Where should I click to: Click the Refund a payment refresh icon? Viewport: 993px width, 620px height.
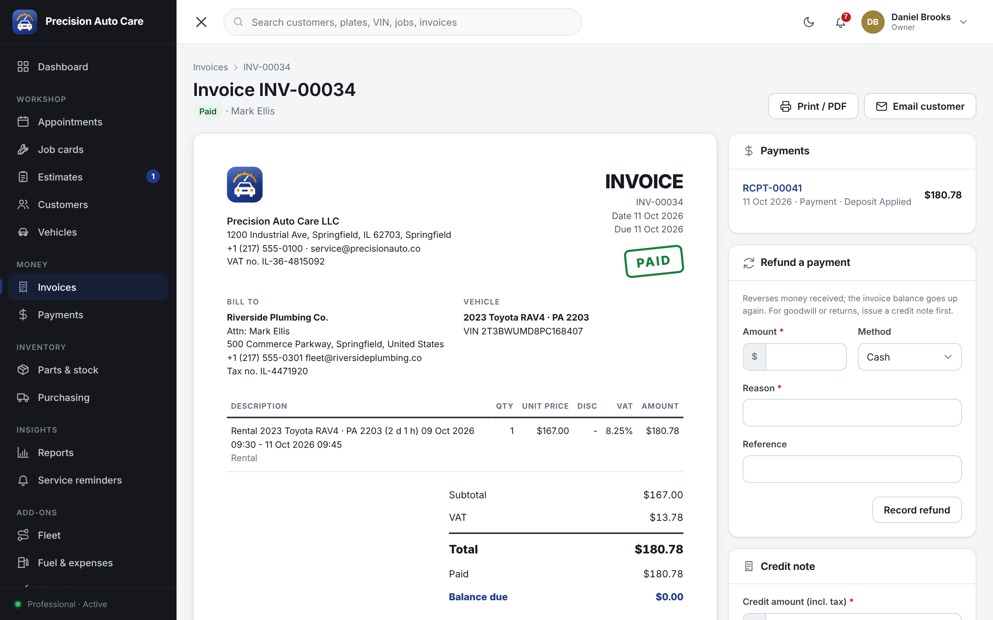click(x=748, y=263)
